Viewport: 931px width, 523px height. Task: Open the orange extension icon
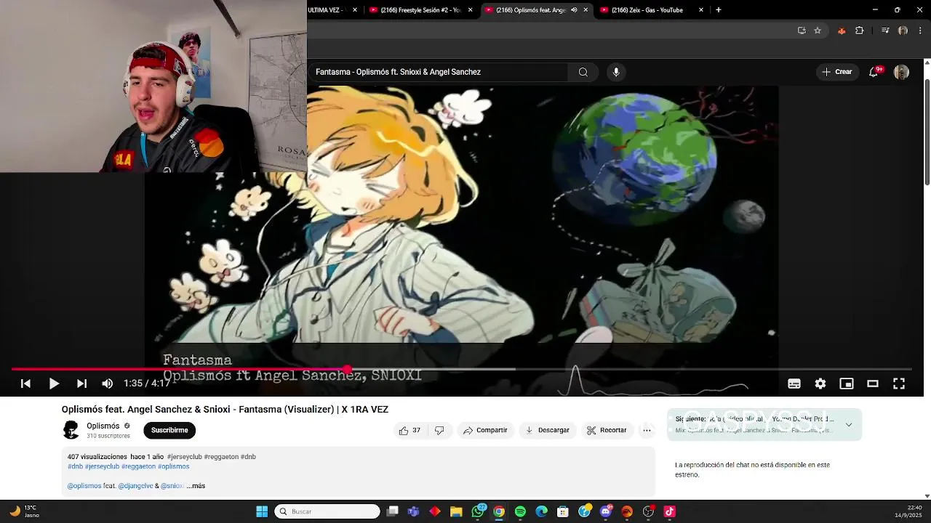click(x=842, y=31)
